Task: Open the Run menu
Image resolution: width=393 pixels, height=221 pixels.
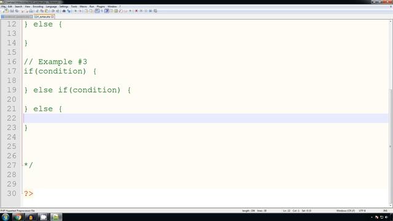Action: tap(91, 7)
